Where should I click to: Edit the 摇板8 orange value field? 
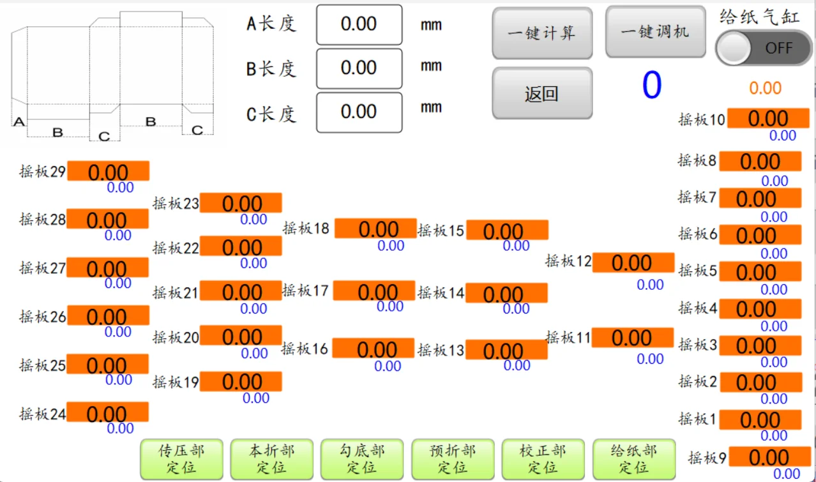[x=760, y=162]
